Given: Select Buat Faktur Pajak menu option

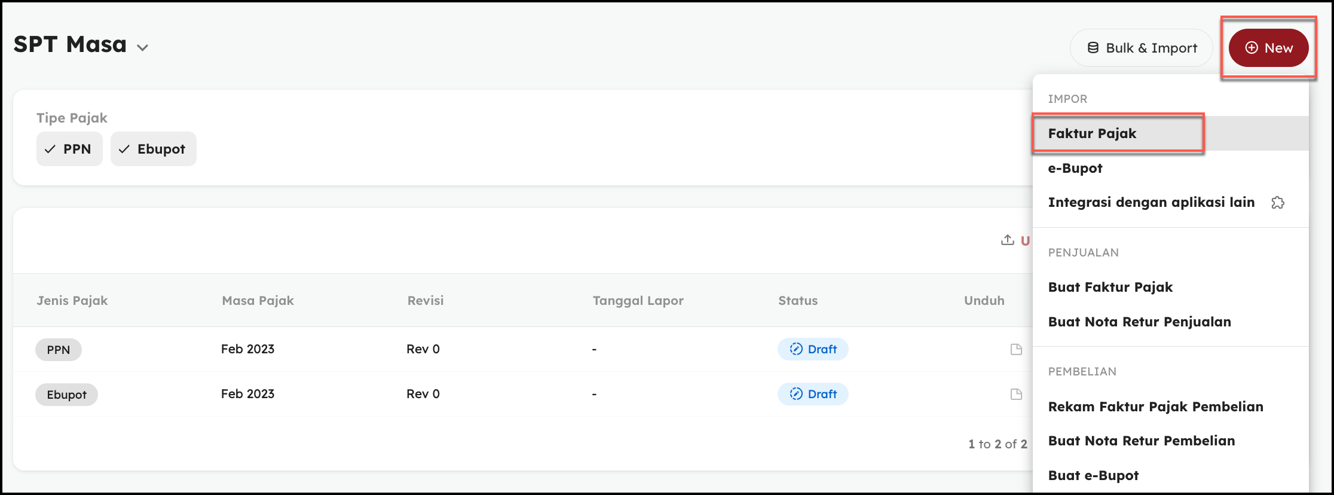Looking at the screenshot, I should pos(1110,287).
